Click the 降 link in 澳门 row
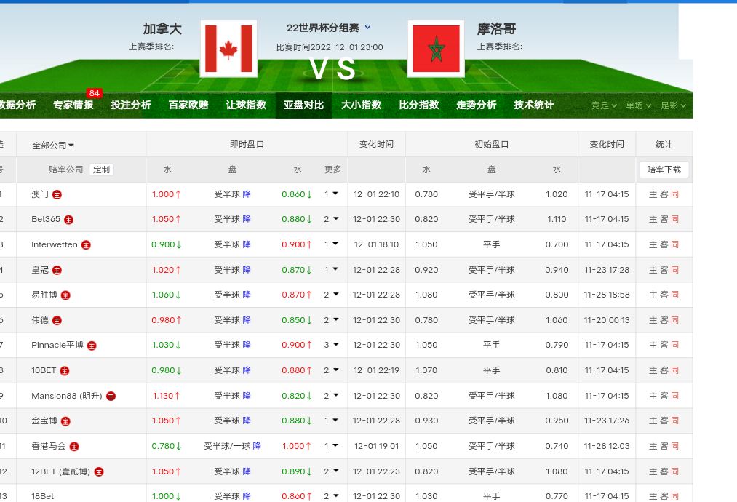Screen dimensions: 737x502 point(247,194)
